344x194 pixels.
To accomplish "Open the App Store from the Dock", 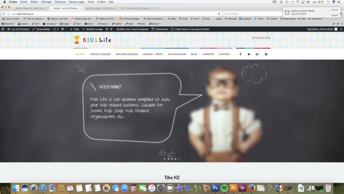I will pos(124,188).
